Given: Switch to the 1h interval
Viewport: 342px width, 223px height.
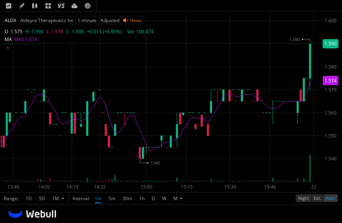Looking at the screenshot, I should 142,199.
